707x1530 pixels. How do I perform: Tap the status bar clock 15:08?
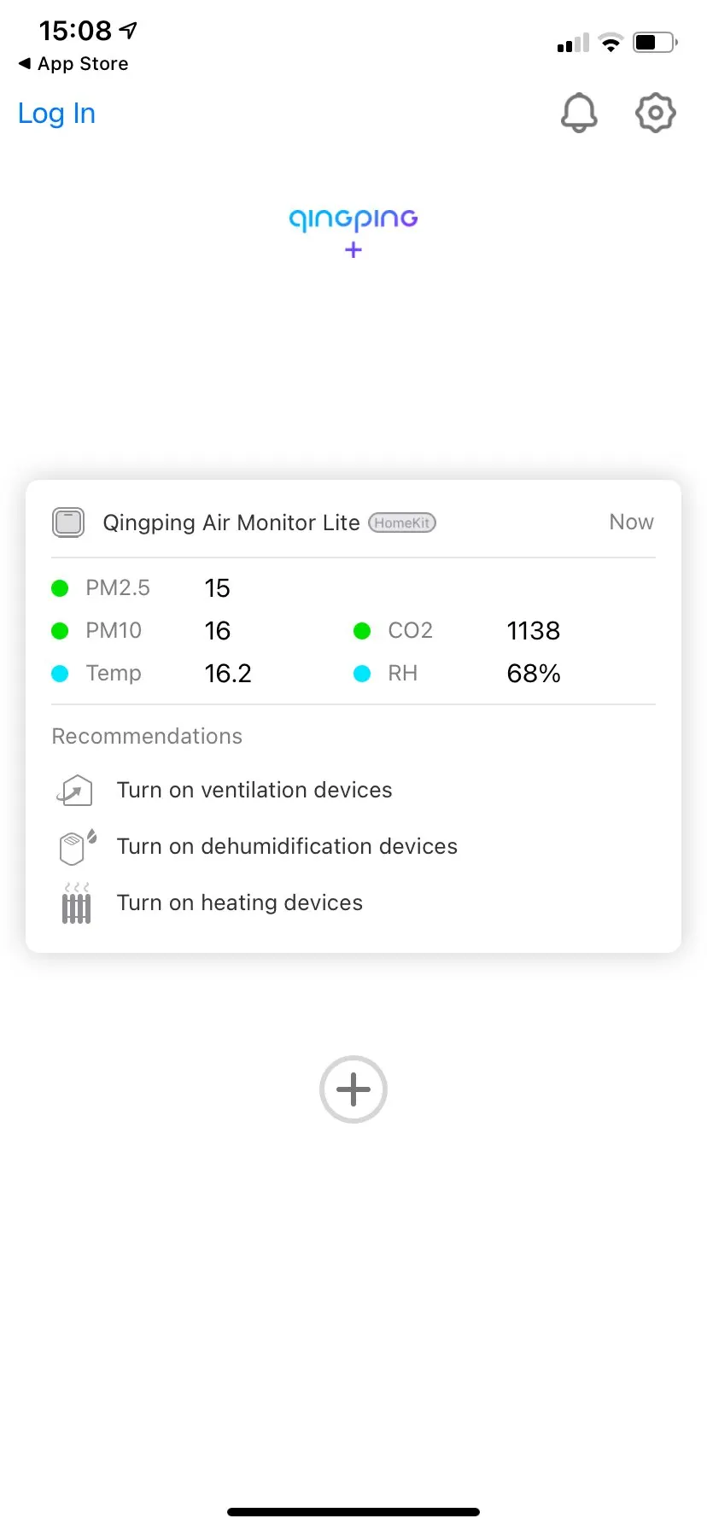75,31
